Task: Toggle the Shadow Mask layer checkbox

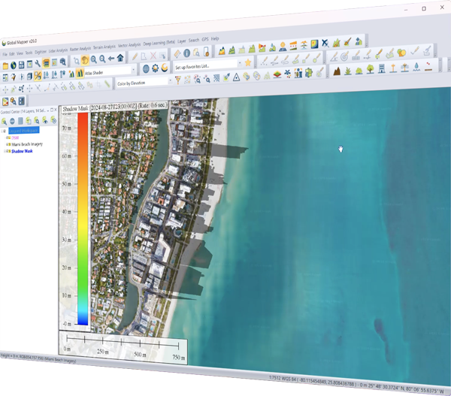Action: [8, 151]
